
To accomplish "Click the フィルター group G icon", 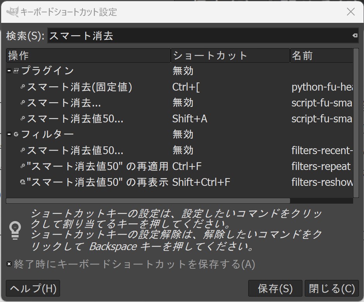I will click(16, 134).
